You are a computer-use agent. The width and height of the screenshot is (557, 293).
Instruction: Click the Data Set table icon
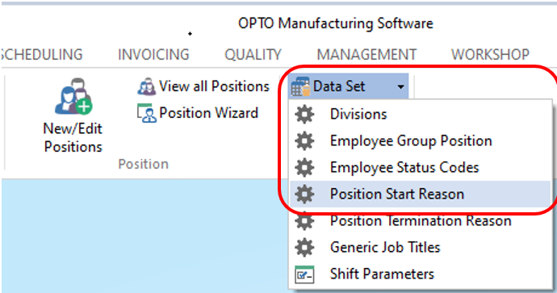coord(300,86)
